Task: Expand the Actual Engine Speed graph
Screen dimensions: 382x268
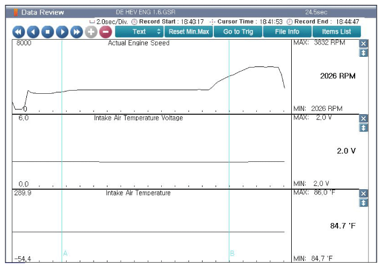Action: [x=364, y=53]
